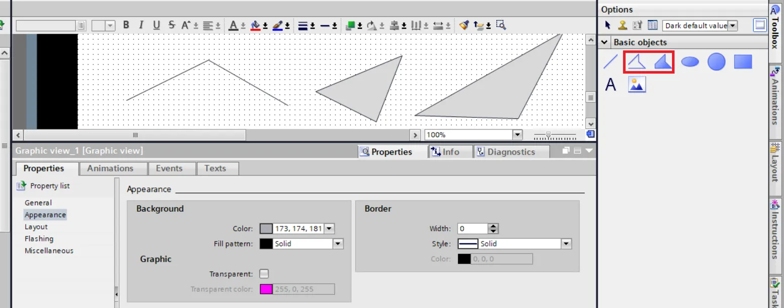Screen dimensions: 784x308
Task: Select Flashing in the property tree
Action: pyautogui.click(x=39, y=238)
